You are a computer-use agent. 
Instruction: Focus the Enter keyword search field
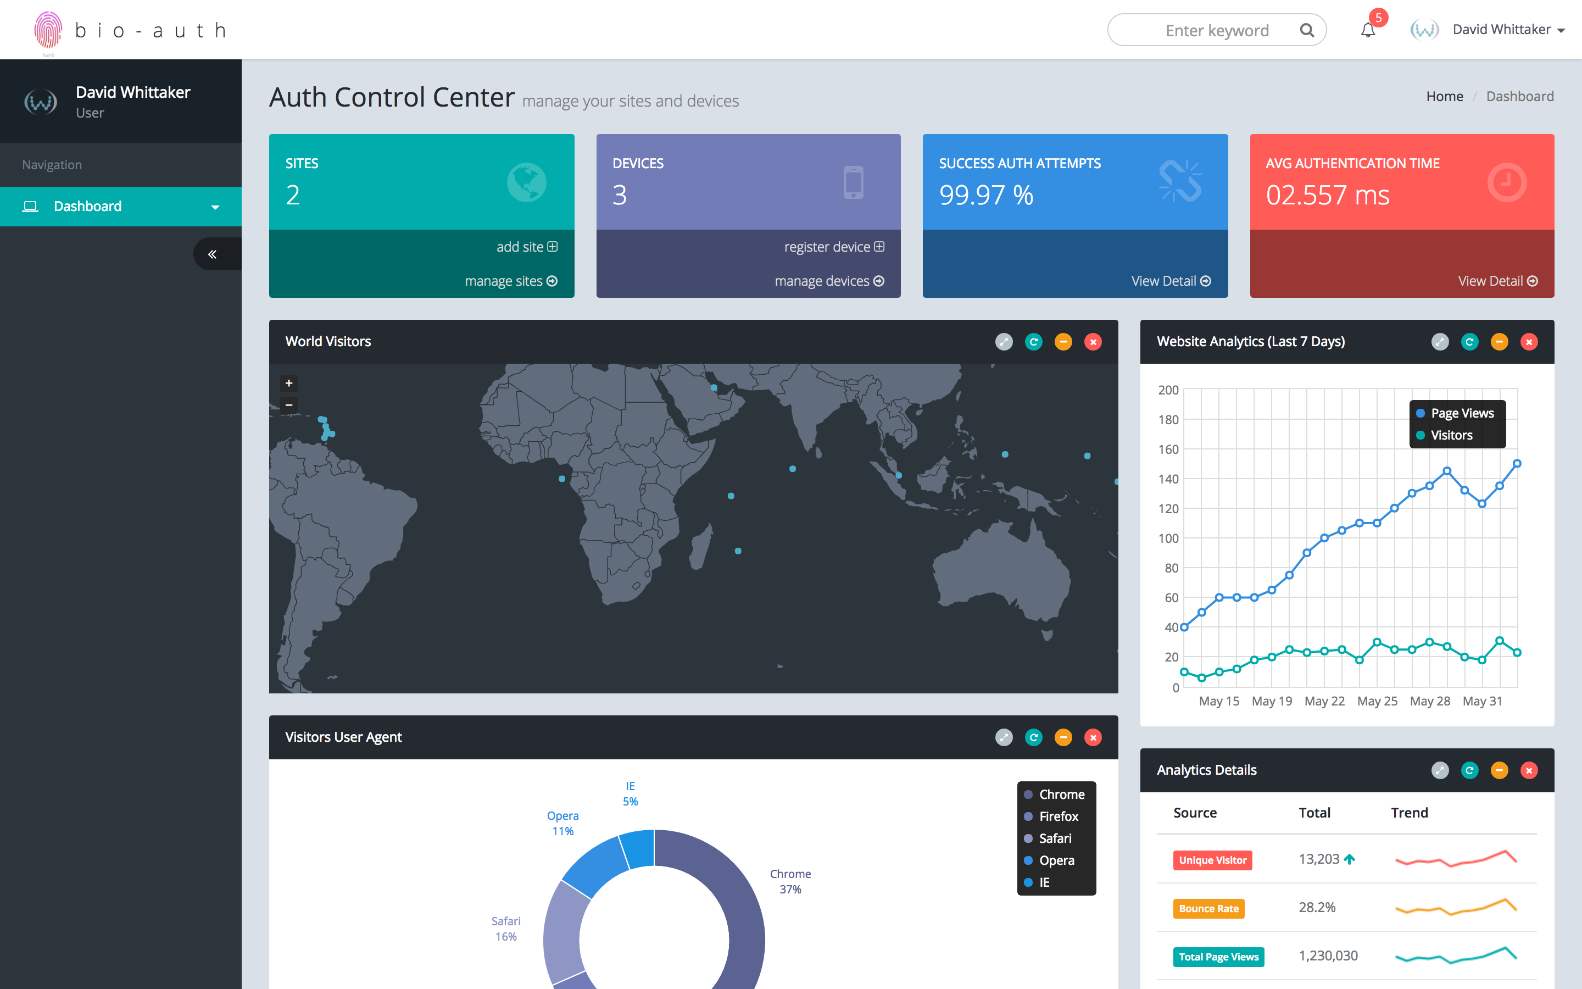click(x=1216, y=30)
